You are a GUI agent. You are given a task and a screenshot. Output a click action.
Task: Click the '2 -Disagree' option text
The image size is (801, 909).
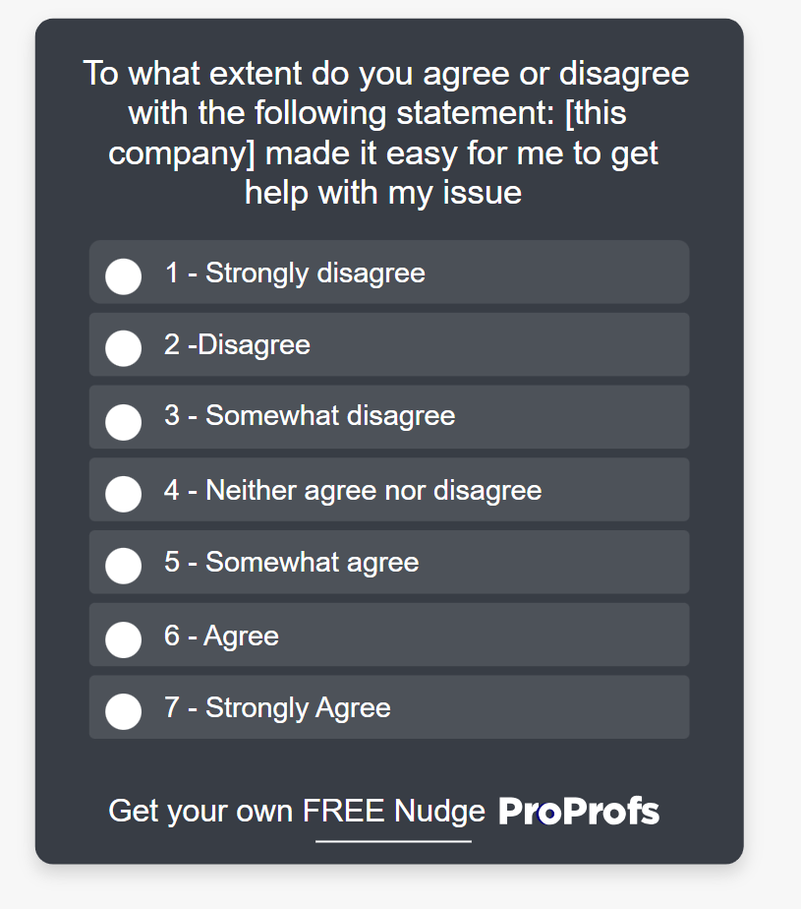[x=237, y=344]
